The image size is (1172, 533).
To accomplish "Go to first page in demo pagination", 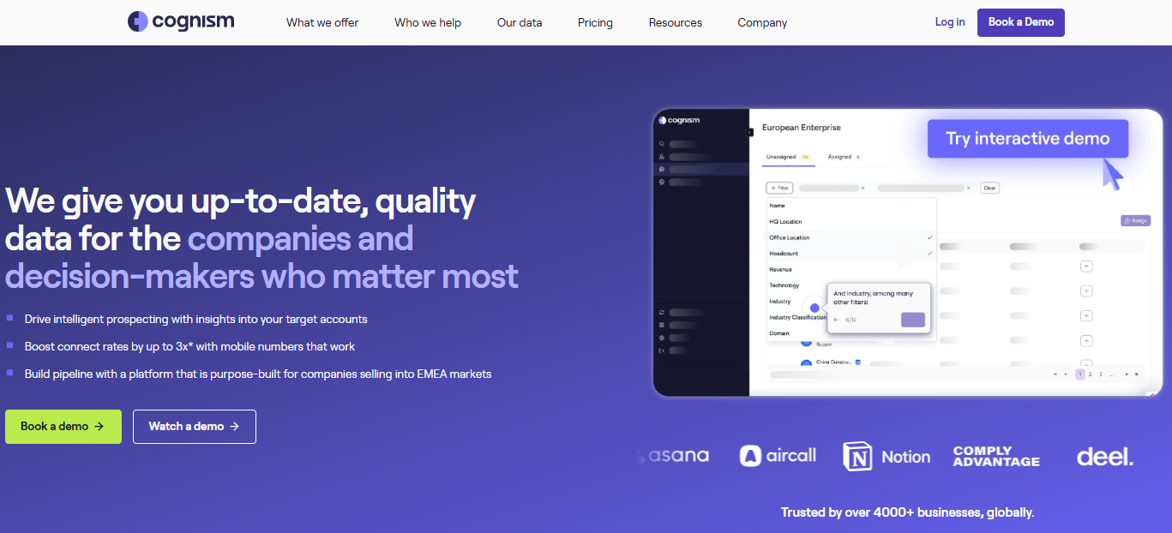I will tap(1055, 374).
